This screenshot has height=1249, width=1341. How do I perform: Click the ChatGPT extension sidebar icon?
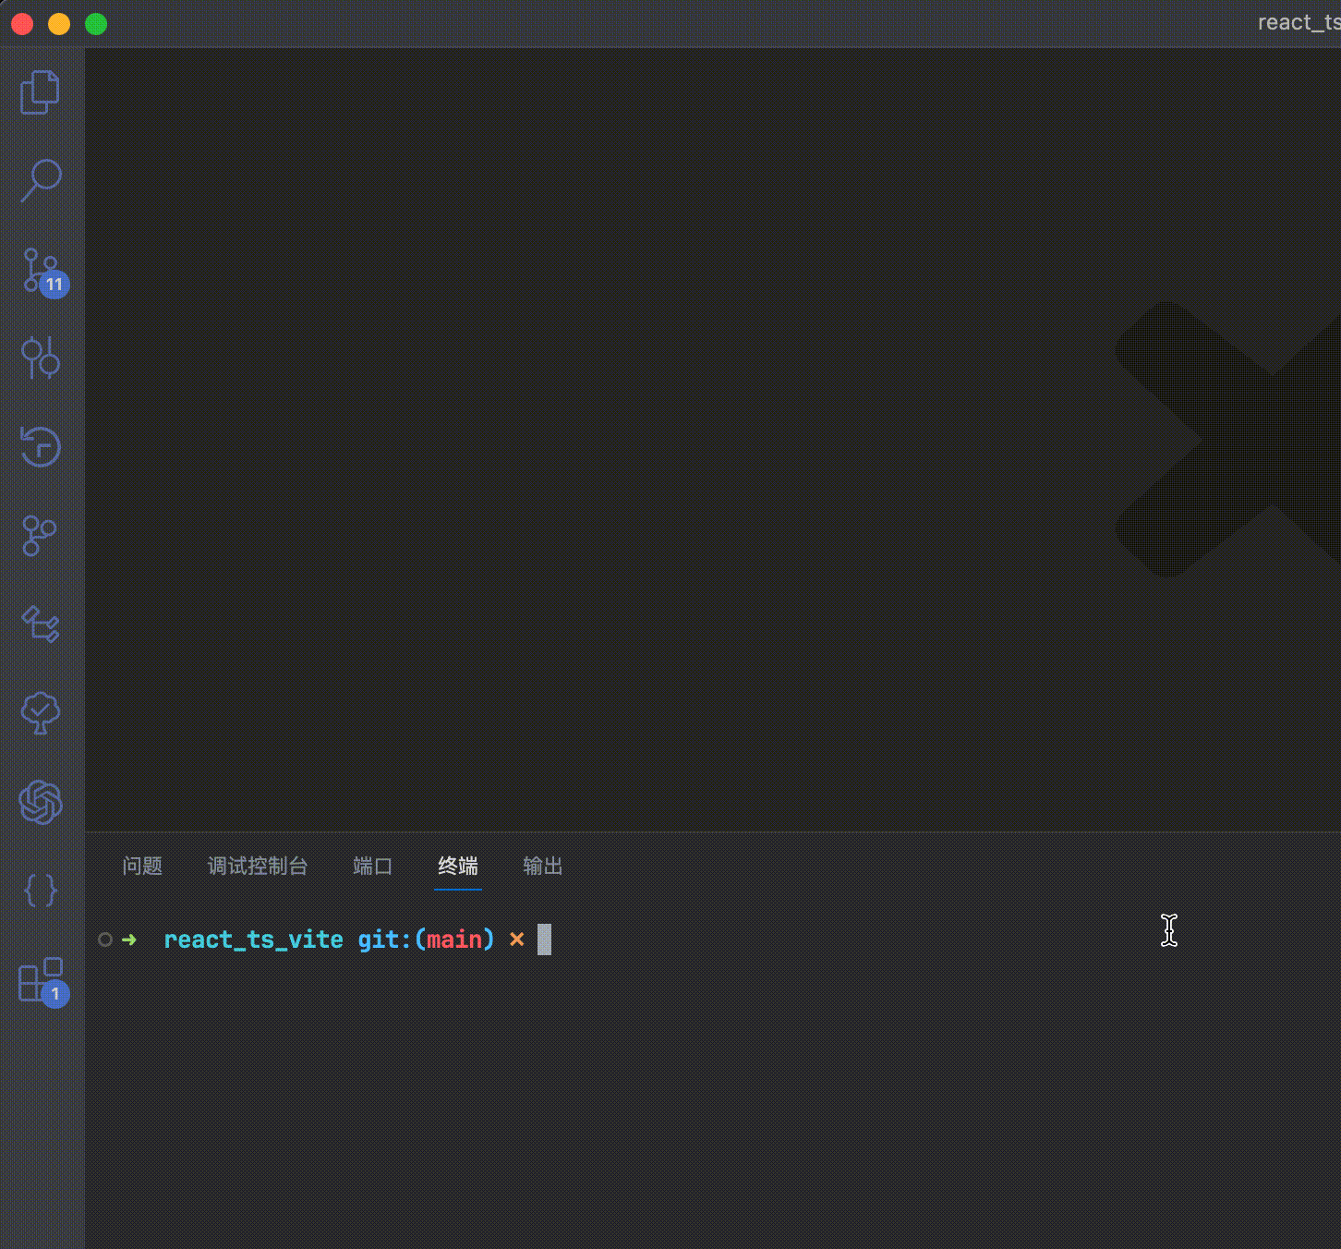[x=40, y=802]
